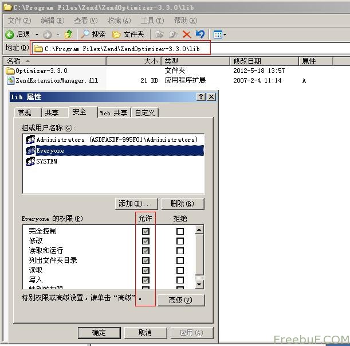Screen dimensions: 350x346
Task: Open the 查看(V) menu
Action: (86, 21)
